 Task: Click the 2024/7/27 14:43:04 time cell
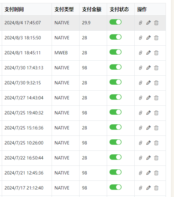tap(24, 98)
